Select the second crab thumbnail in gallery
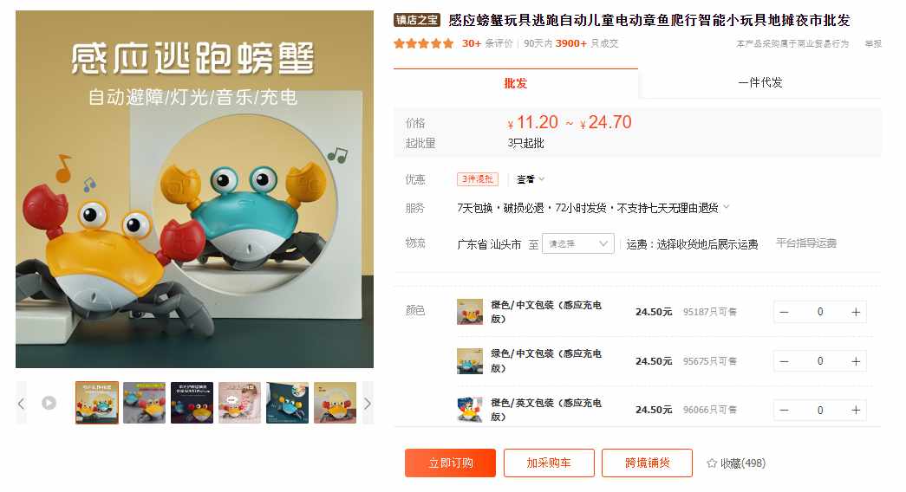This screenshot has width=906, height=492. point(145,403)
